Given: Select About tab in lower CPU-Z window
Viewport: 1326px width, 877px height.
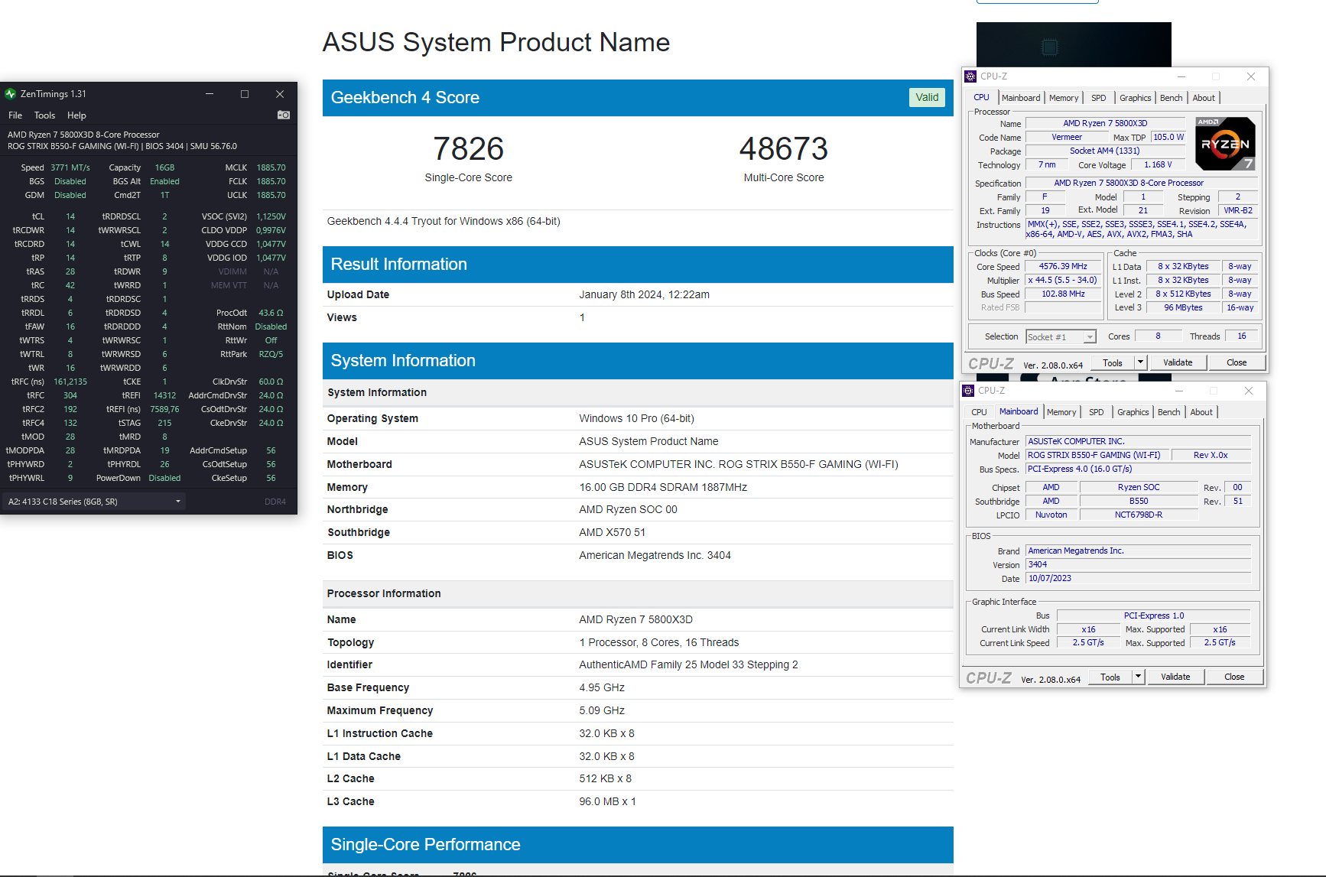Looking at the screenshot, I should [x=1201, y=412].
